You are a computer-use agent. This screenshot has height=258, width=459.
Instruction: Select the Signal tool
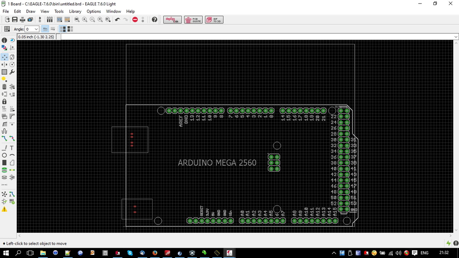[x=12, y=170]
